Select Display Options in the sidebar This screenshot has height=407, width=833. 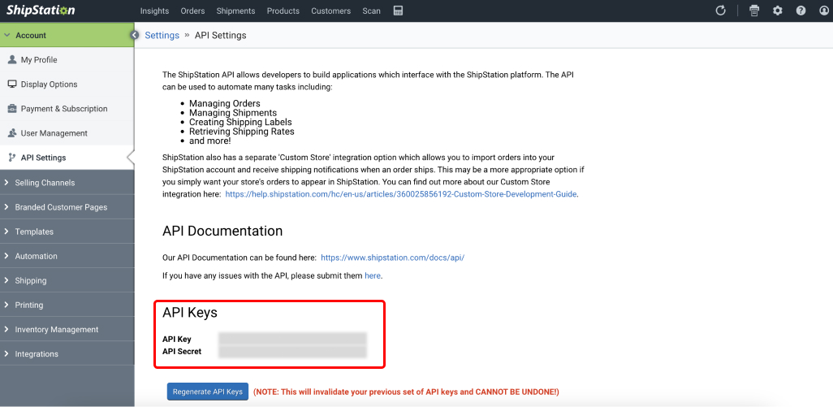click(67, 84)
